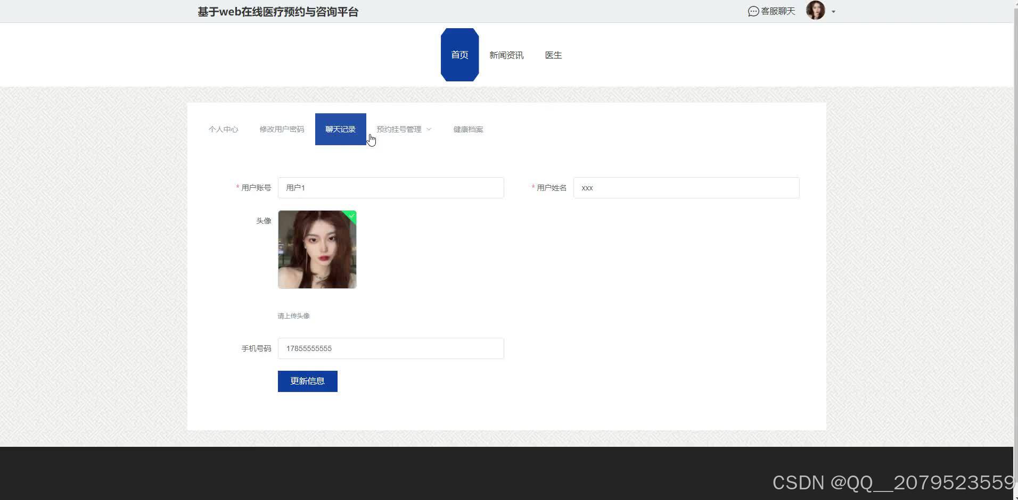Open the 新闻资讯 news page

point(506,55)
